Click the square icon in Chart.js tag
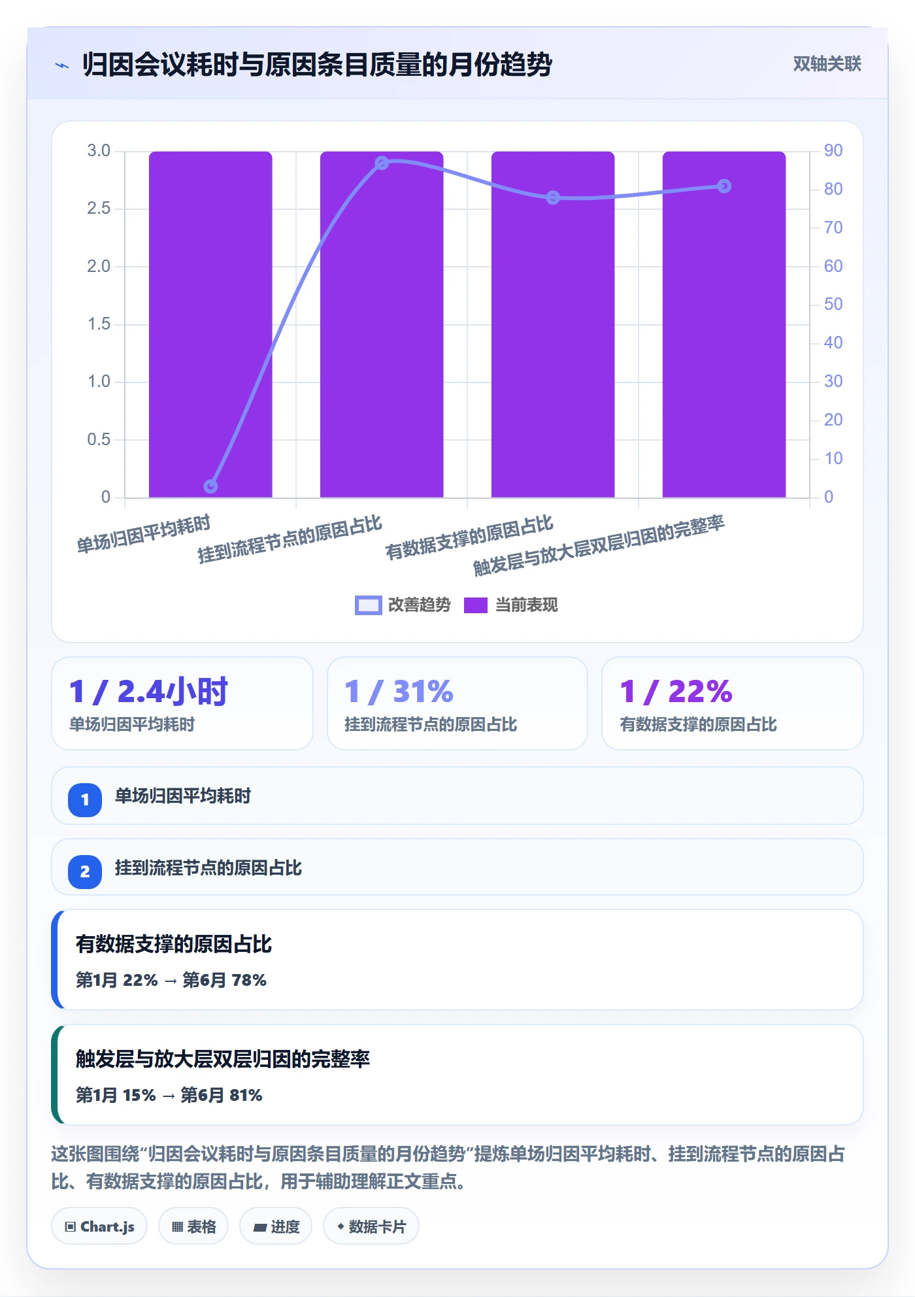 pyautogui.click(x=71, y=1226)
